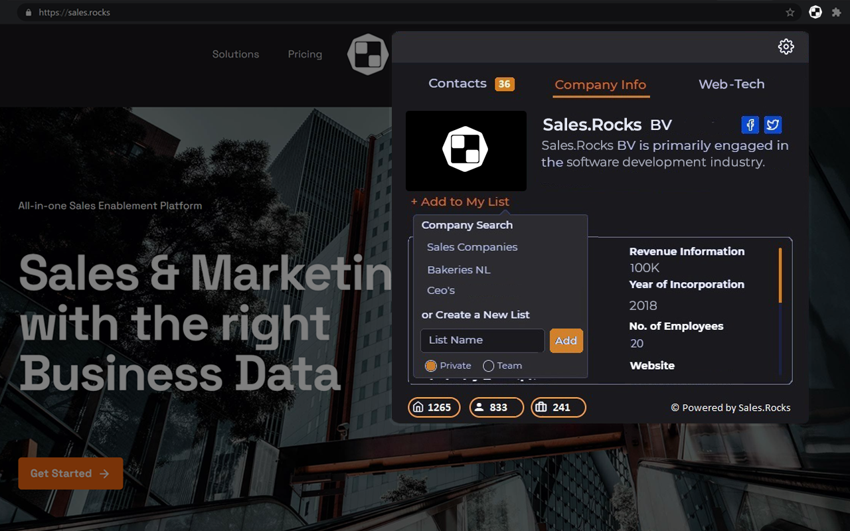Choose the Bakeries NL list
The width and height of the screenshot is (850, 531).
[458, 269]
